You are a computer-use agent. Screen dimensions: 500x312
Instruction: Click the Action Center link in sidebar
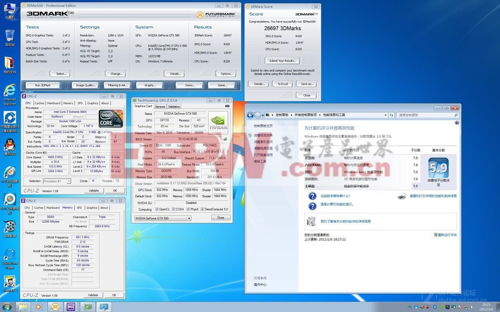(x=260, y=285)
